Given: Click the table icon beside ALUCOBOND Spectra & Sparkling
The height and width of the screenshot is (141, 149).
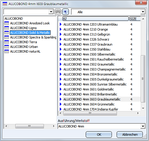Looking at the screenshot, I should 6,37.
